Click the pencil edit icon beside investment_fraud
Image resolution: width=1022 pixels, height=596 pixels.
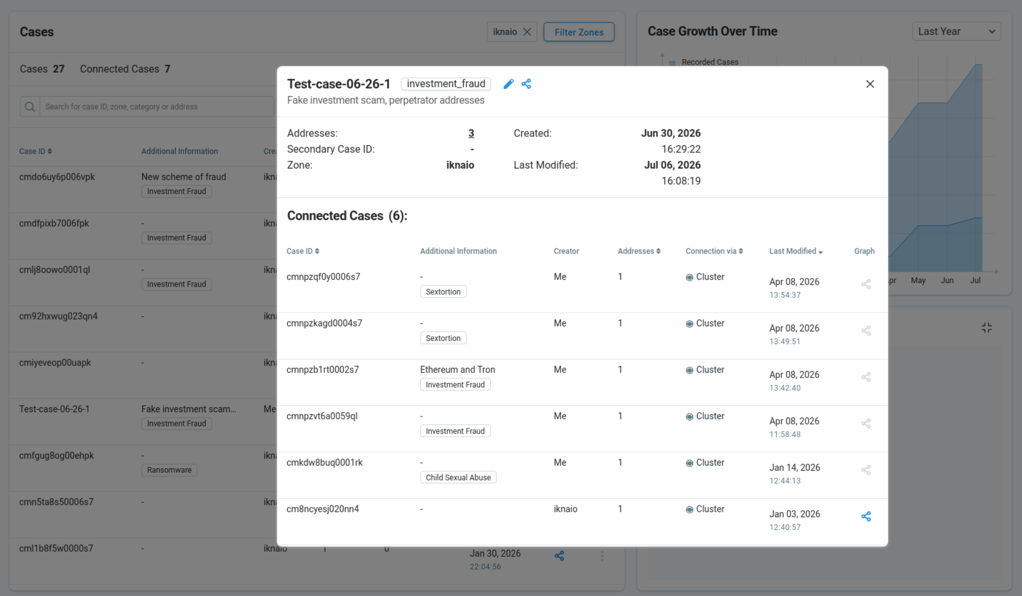(x=508, y=84)
